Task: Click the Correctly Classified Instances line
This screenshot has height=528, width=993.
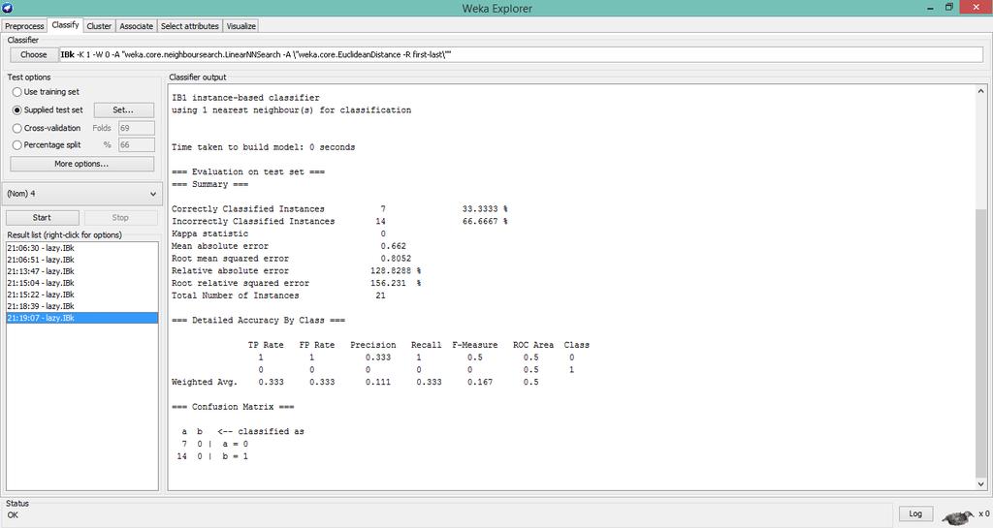Action: coord(339,208)
